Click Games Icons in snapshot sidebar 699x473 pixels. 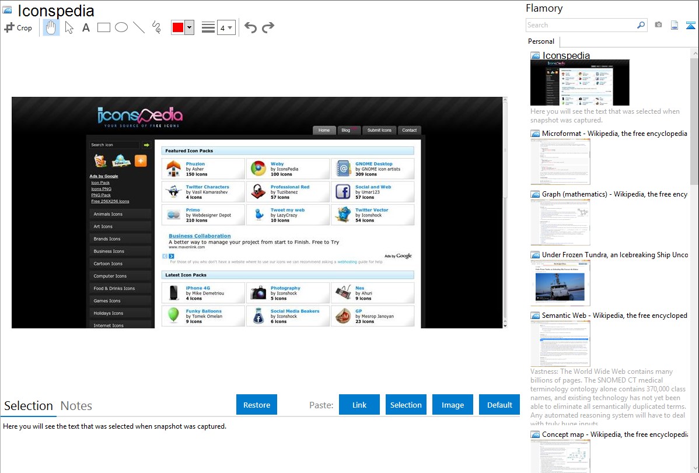tap(120, 301)
